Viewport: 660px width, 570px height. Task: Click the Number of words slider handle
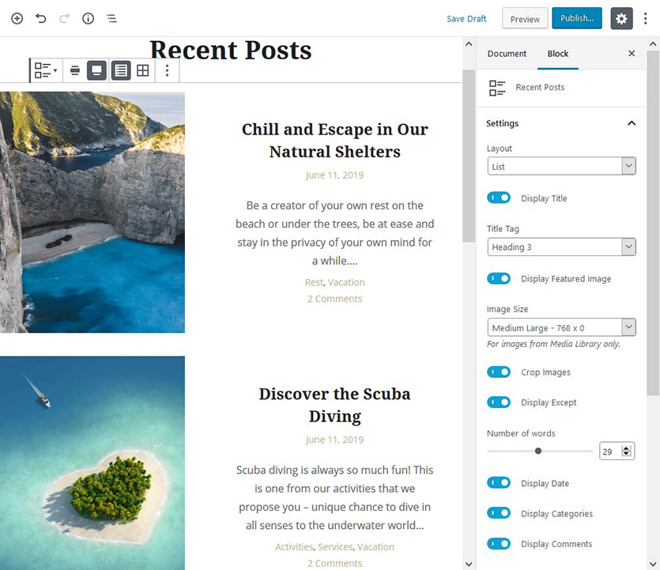click(x=538, y=451)
